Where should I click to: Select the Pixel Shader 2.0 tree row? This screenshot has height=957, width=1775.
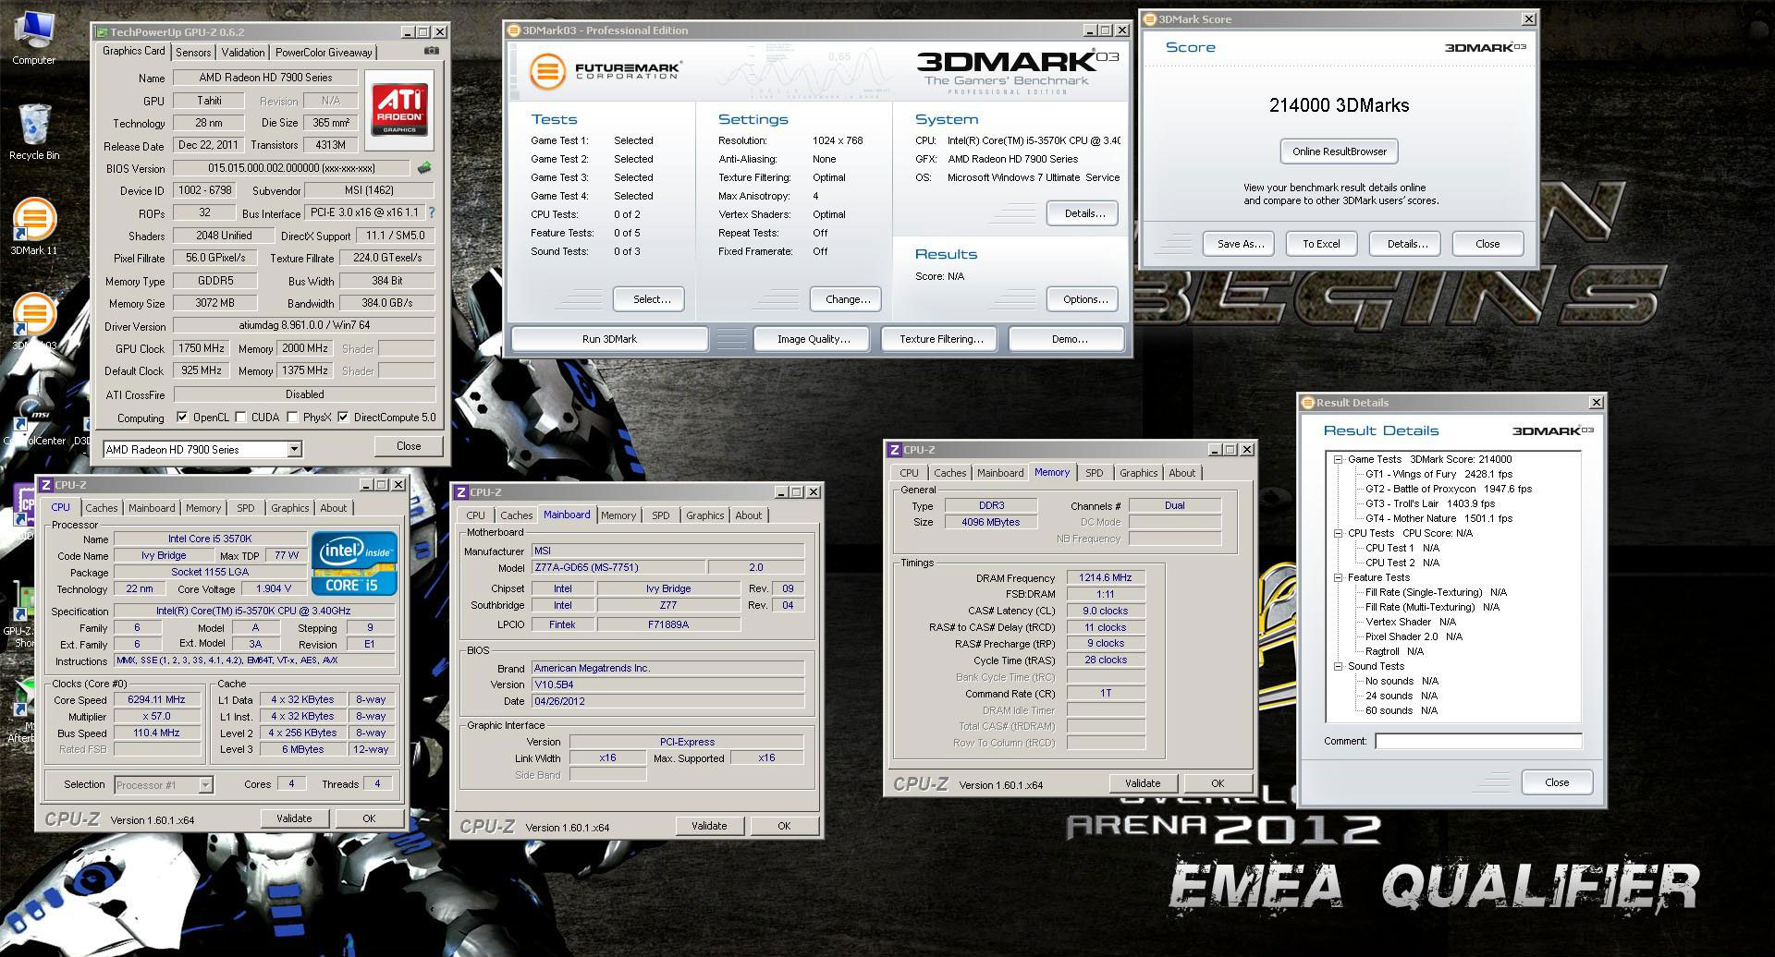tap(1414, 636)
